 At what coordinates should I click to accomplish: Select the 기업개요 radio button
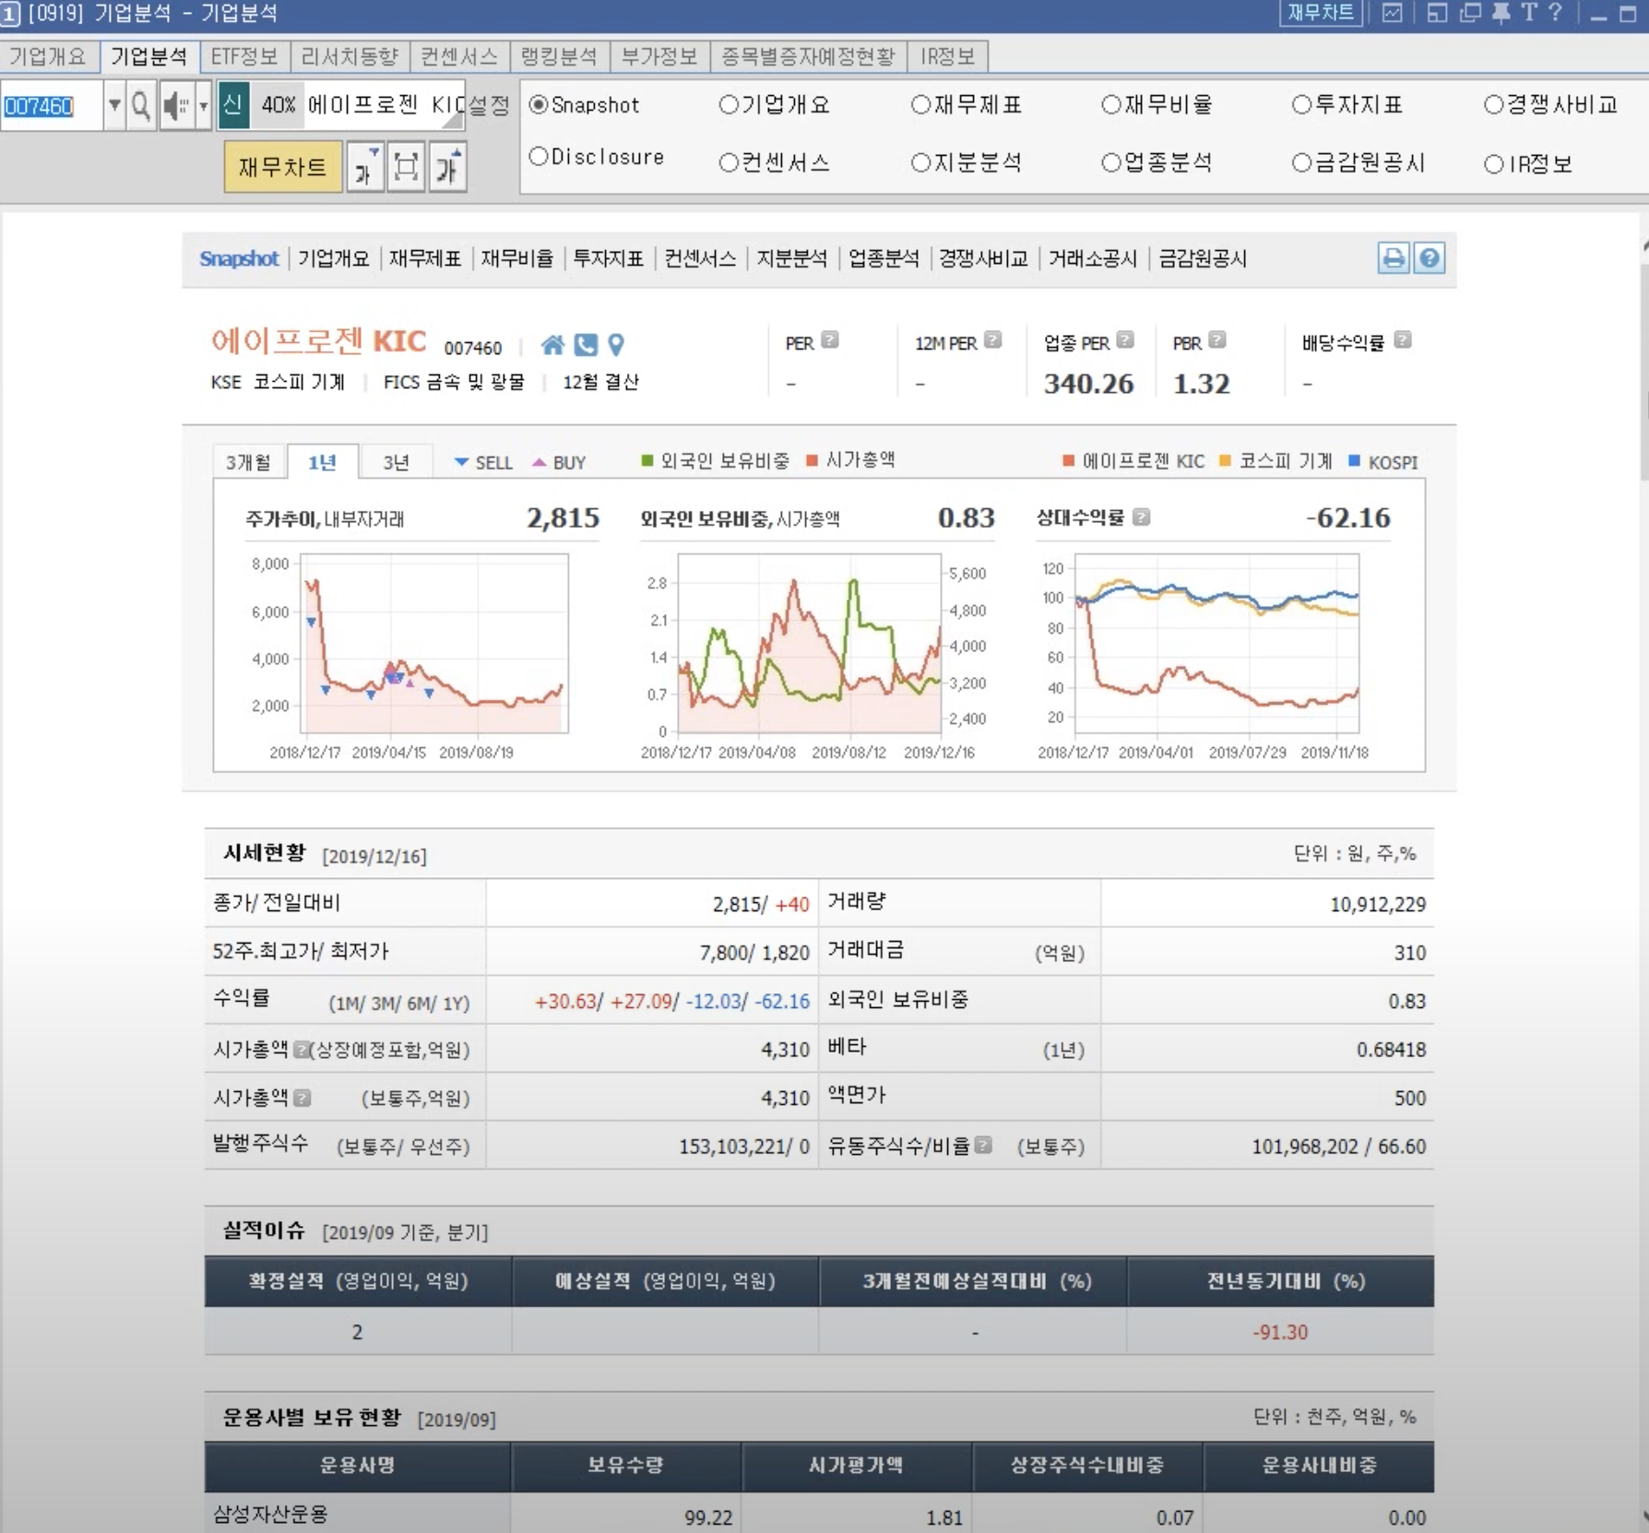[x=729, y=105]
